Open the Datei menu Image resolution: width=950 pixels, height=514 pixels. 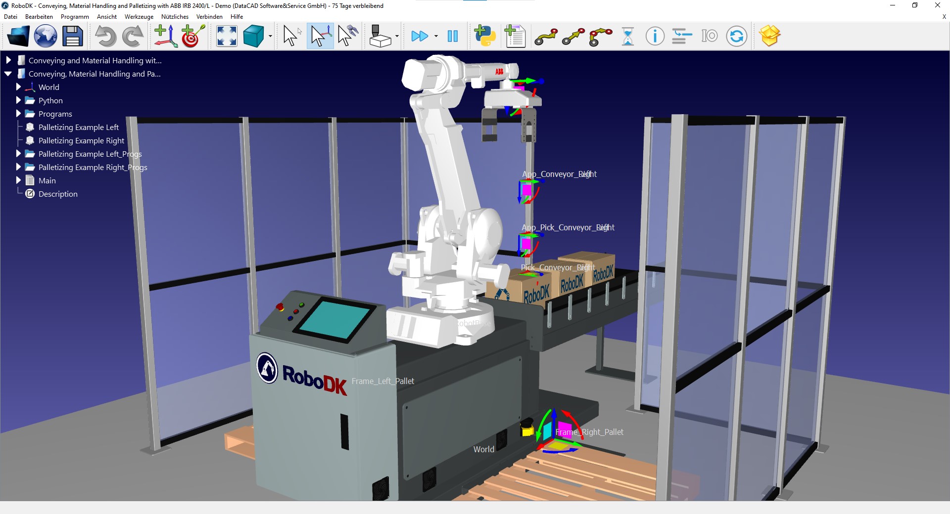(10, 16)
